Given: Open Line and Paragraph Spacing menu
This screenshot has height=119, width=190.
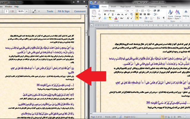Looking at the screenshot, I should (156, 14).
